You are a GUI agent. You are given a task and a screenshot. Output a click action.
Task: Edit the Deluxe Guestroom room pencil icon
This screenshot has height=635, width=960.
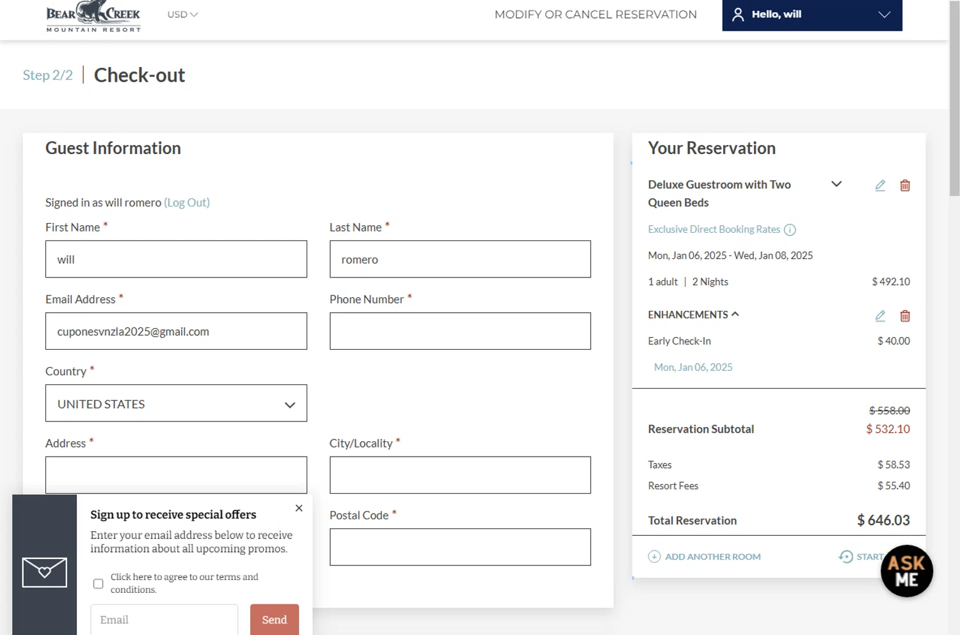[x=880, y=185]
